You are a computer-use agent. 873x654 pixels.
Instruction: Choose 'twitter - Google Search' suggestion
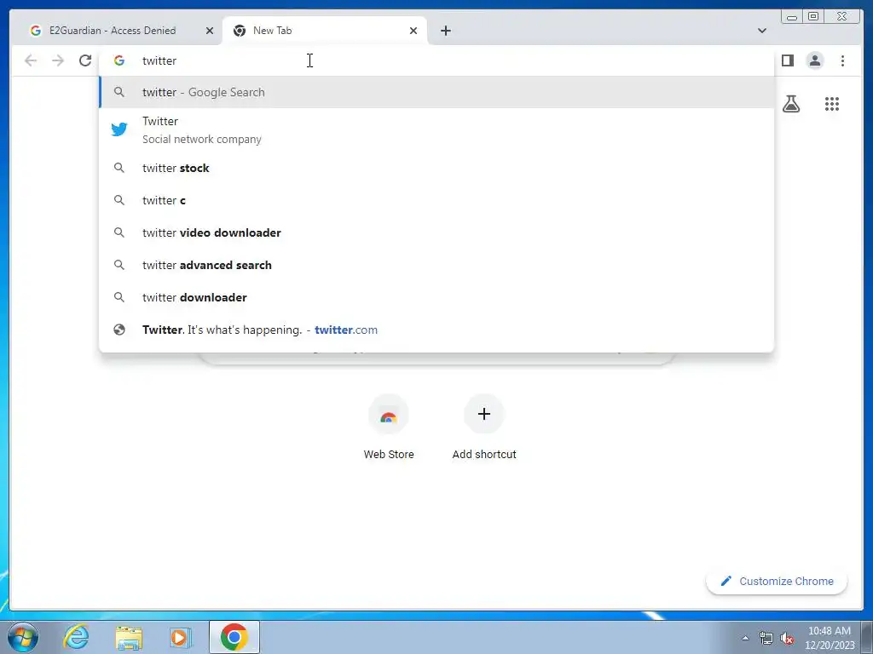click(436, 92)
